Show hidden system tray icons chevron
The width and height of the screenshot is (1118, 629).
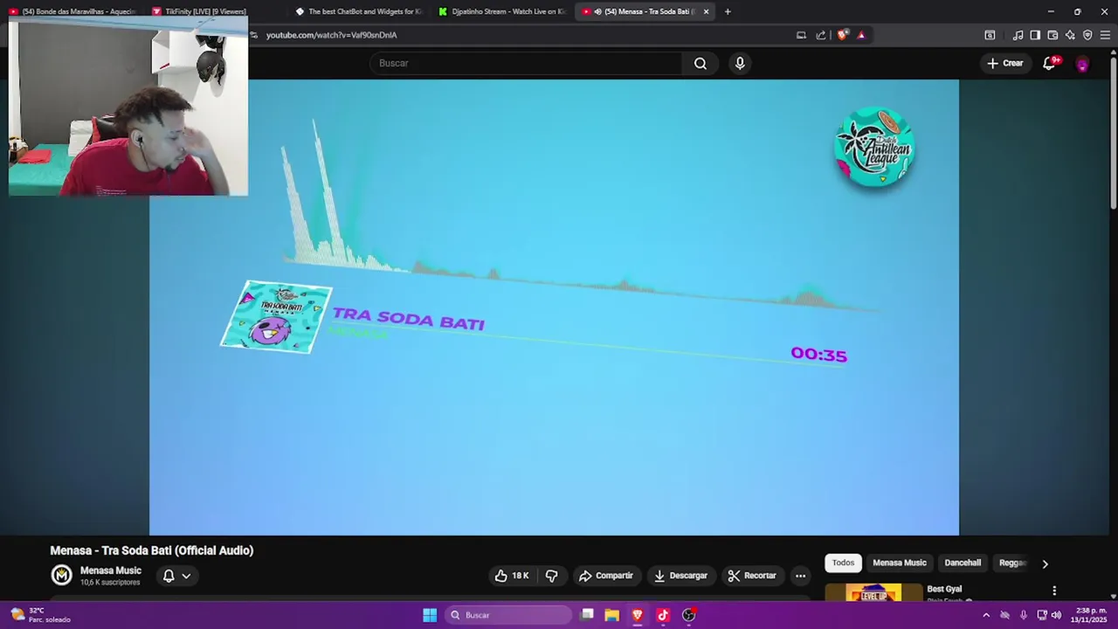pyautogui.click(x=986, y=615)
